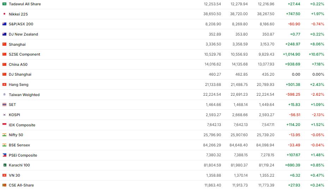The image size is (328, 190).
Task: Open the SZSE Component index link
Action: 24,54
